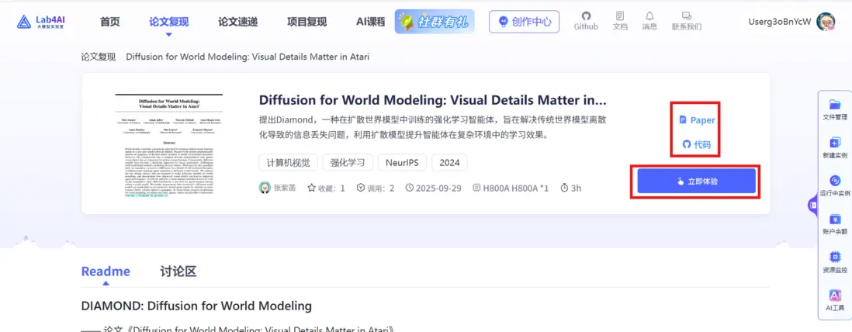Click the 论文复现 breadcrumb link
This screenshot has height=332, width=852.
click(x=99, y=57)
